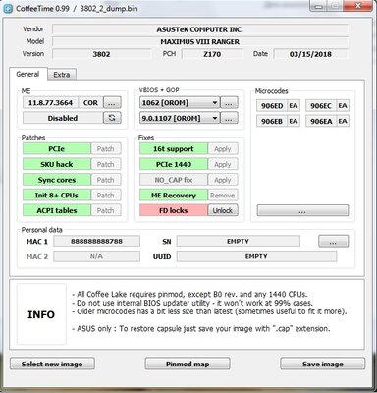Click Patch button for Sync cores
The height and width of the screenshot is (393, 377).
coord(106,180)
